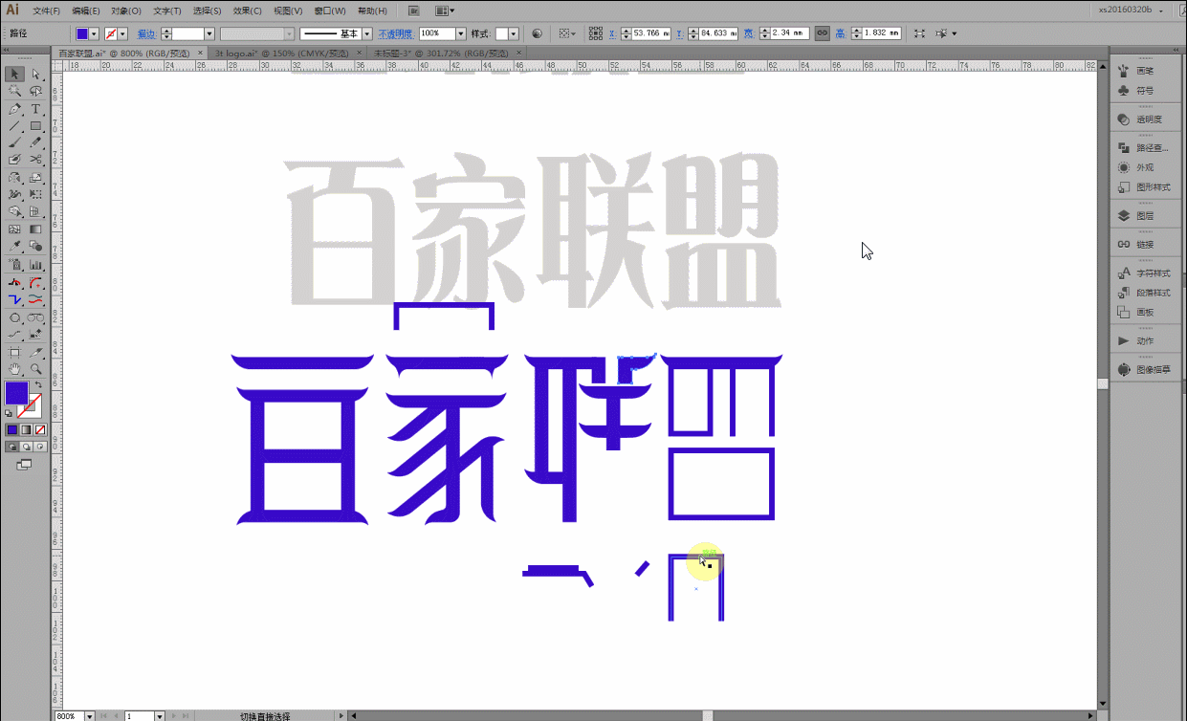Screen dimensions: 1187x721
Task: Select the Pencil tool
Action: point(36,142)
